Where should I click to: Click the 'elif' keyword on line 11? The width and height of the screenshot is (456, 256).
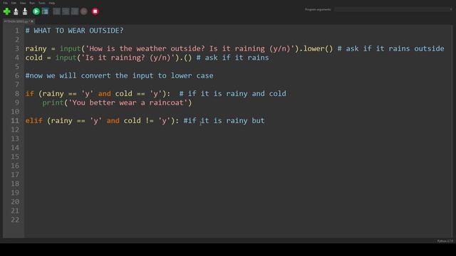tap(33, 120)
